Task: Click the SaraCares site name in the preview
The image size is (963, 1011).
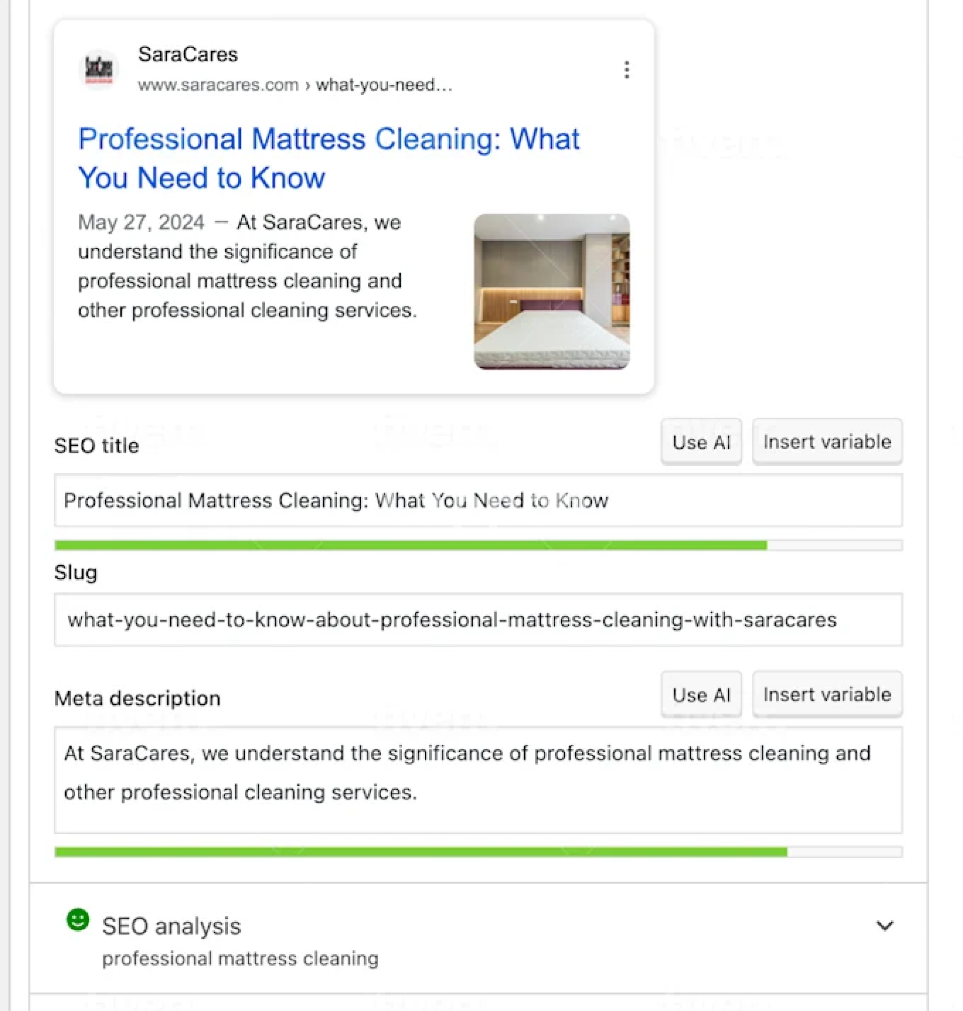Action: point(188,54)
